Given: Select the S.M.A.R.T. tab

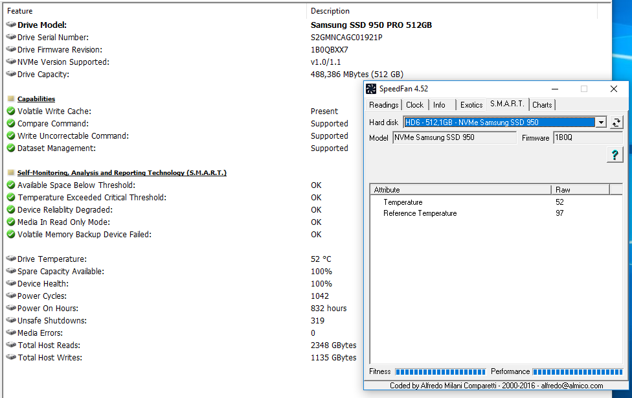Looking at the screenshot, I should [507, 104].
